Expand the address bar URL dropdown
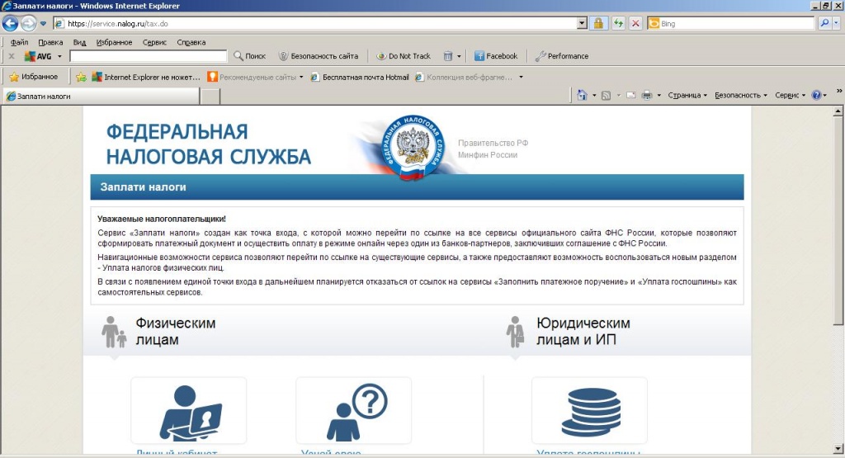The height and width of the screenshot is (458, 845). pyautogui.click(x=582, y=24)
